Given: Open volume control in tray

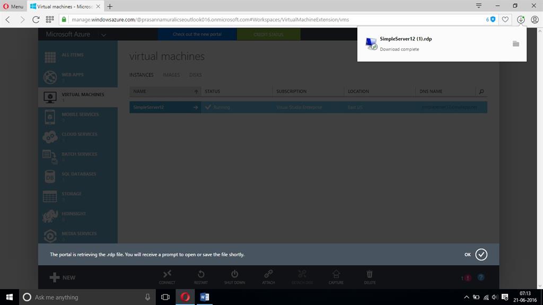Looking at the screenshot, I should click(x=495, y=297).
